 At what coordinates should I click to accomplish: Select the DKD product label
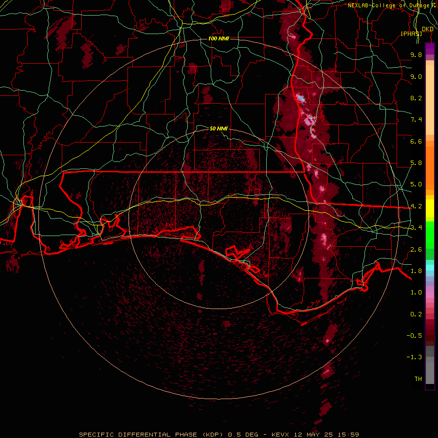click(x=428, y=29)
